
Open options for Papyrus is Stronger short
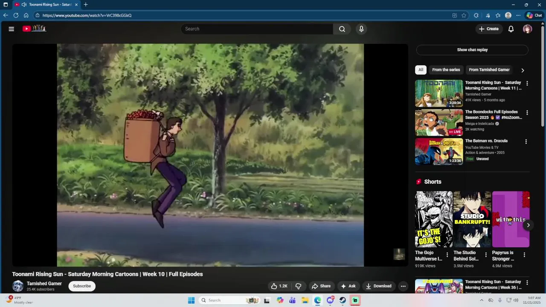pyautogui.click(x=524, y=255)
